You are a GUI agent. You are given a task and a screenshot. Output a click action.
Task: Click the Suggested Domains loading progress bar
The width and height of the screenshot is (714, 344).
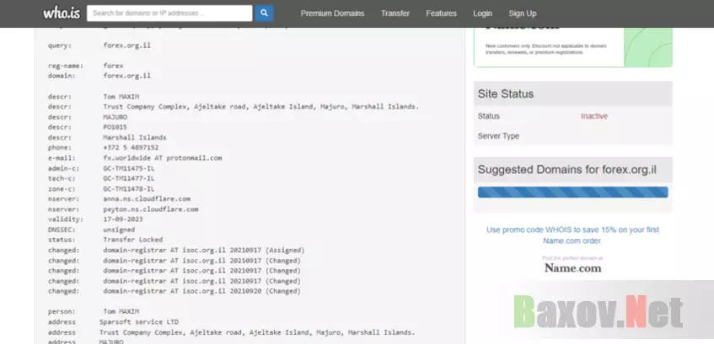[573, 193]
